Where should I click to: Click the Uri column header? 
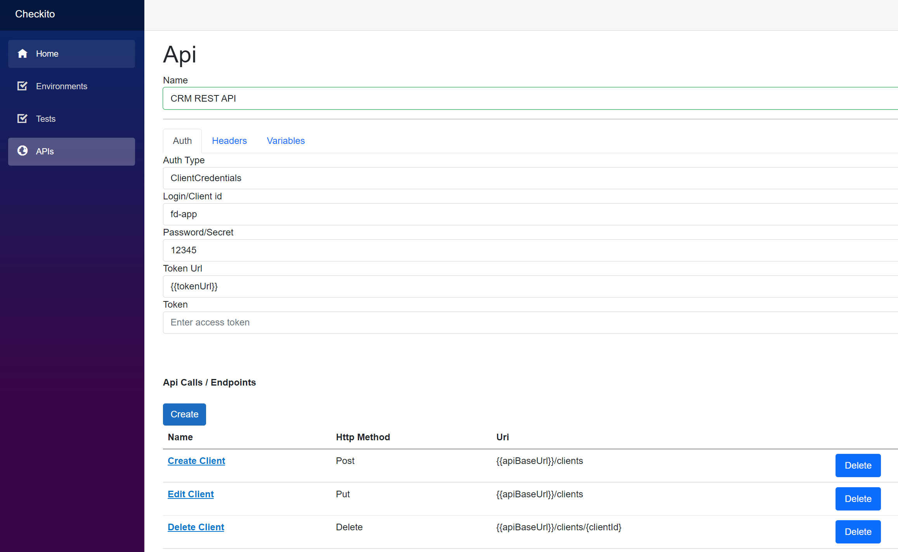[503, 437]
